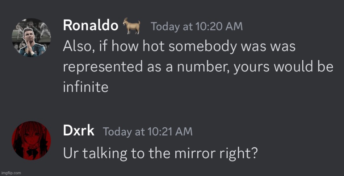Click the Today at 10:20 AM timestamp
This screenshot has height=176, width=344.
coord(197,27)
